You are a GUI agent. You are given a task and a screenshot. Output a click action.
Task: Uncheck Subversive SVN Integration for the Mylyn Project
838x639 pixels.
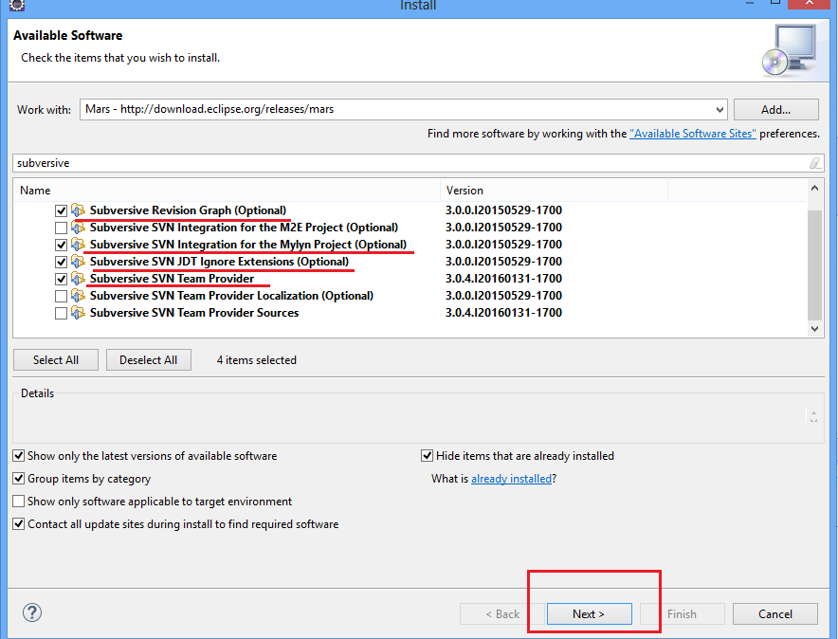[61, 246]
